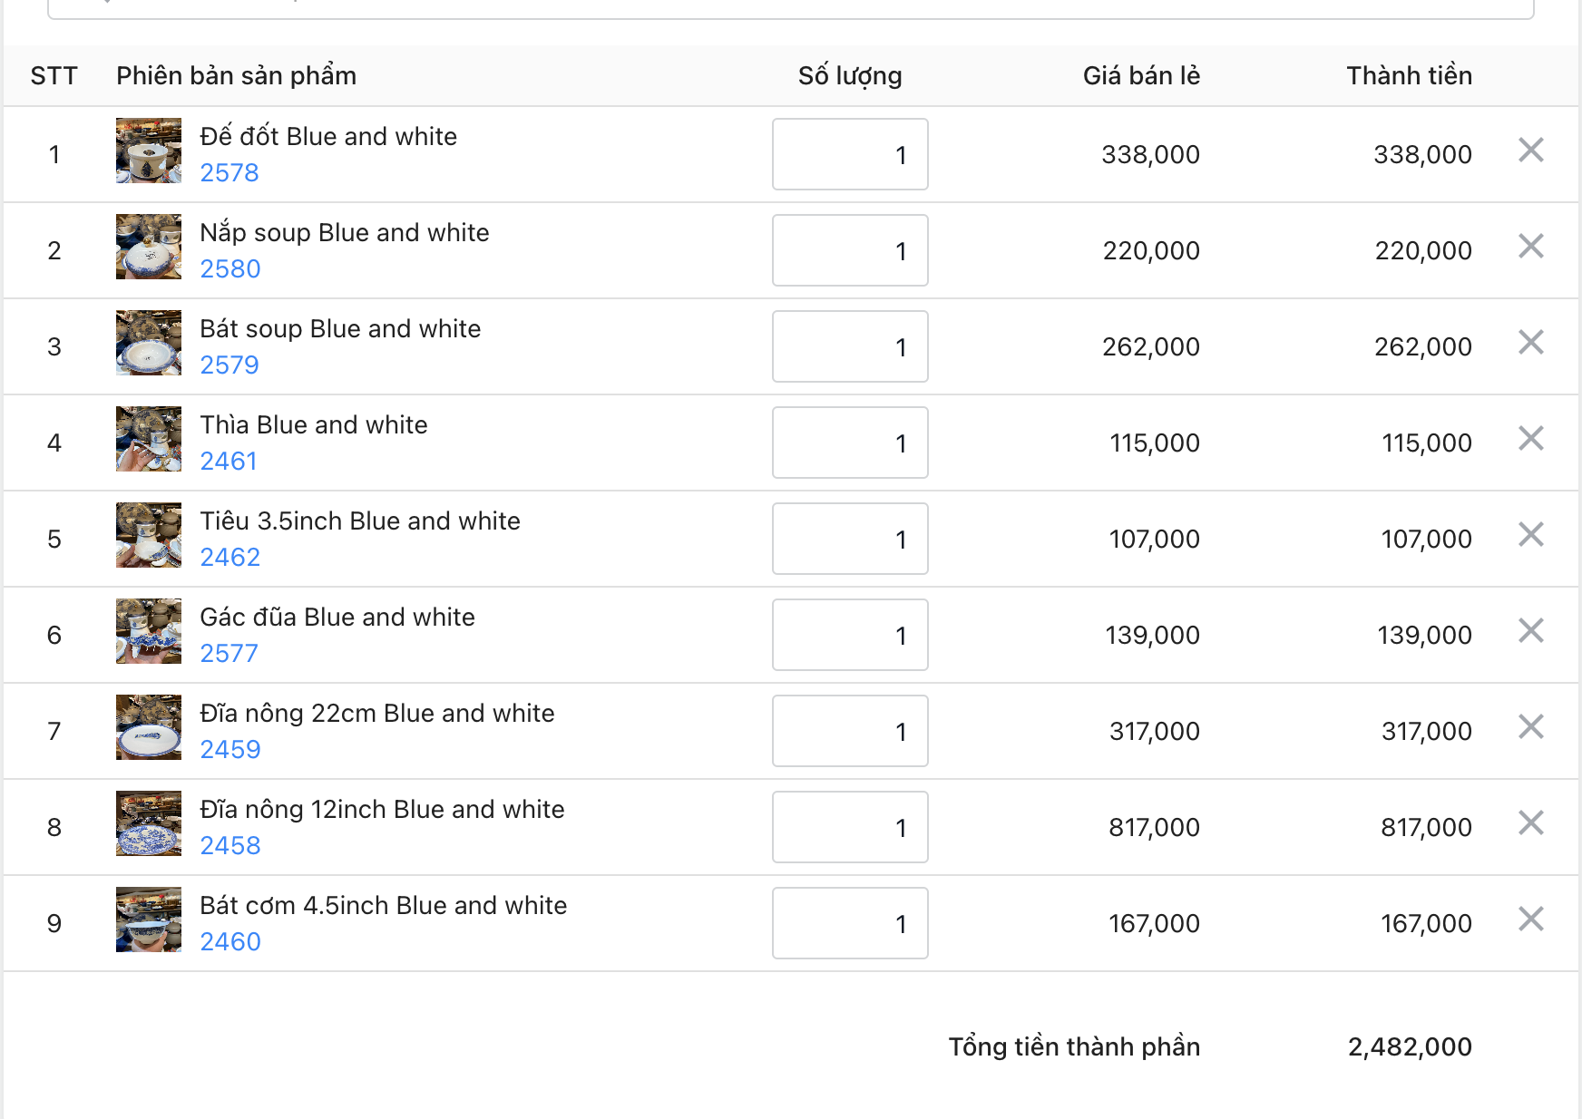This screenshot has width=1582, height=1119.
Task: Delete the Nắp soup Blue and white item
Action: (1531, 247)
